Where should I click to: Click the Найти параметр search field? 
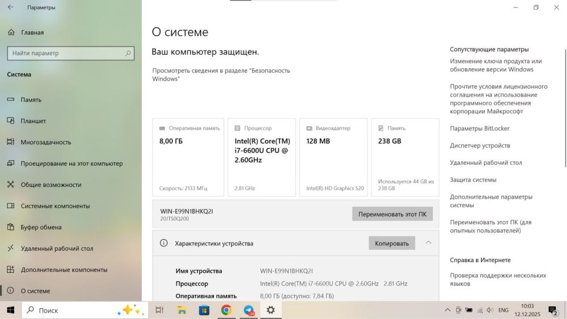[x=71, y=53]
